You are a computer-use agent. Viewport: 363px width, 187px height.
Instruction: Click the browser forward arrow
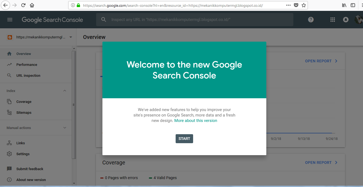(14, 5)
